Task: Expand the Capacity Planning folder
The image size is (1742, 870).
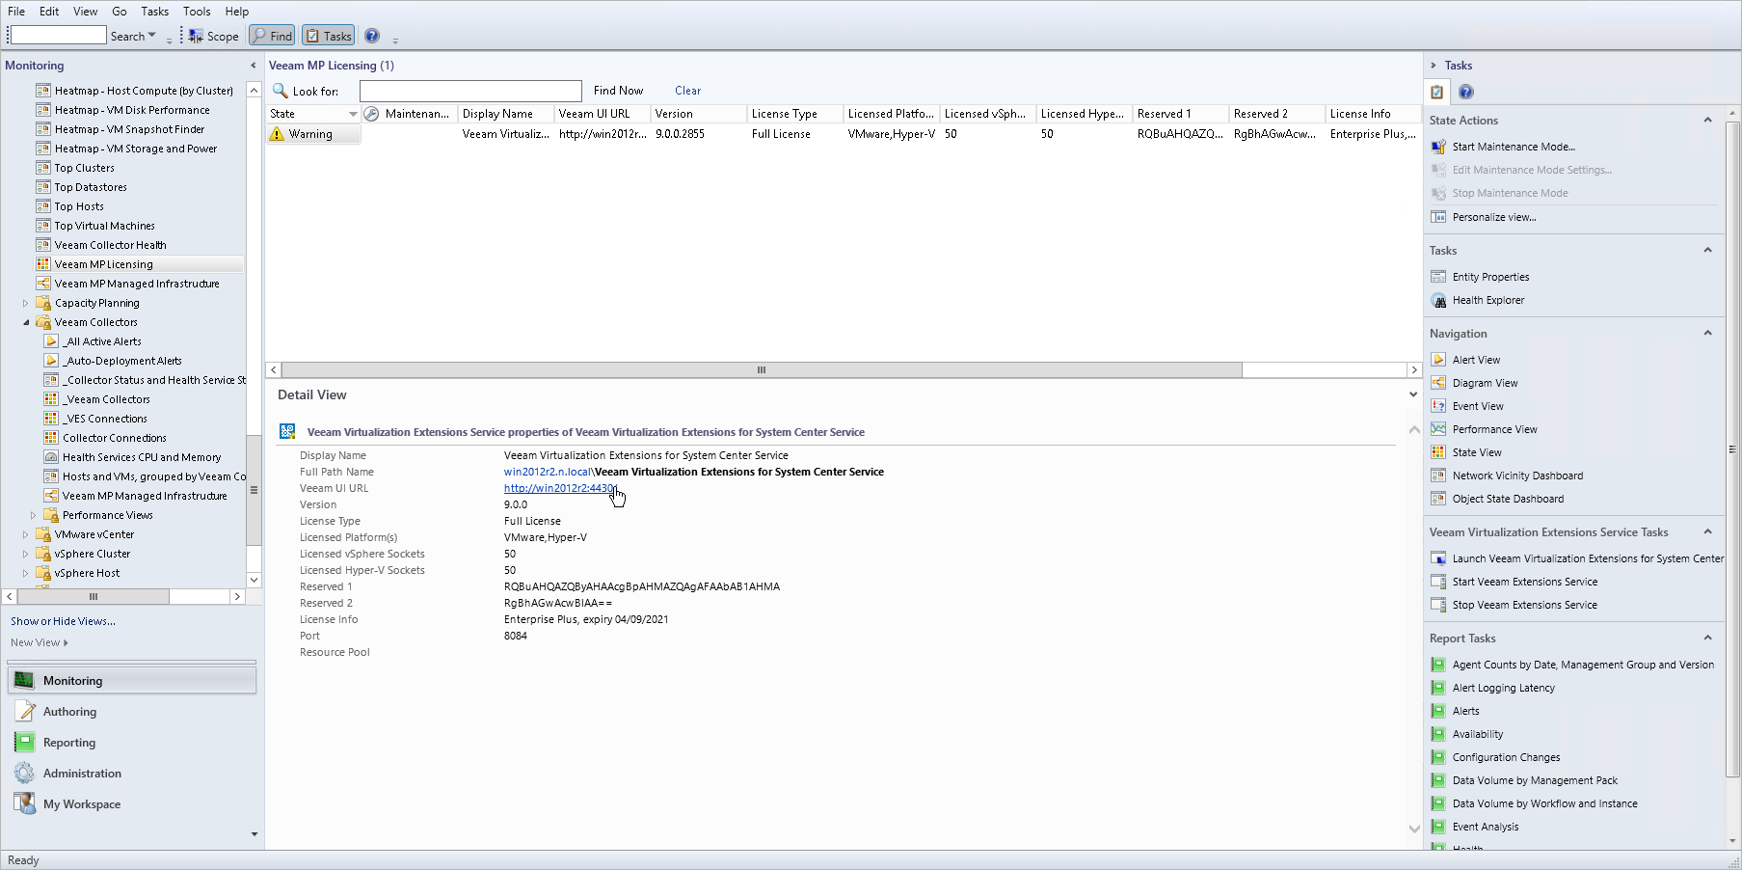Action: click(26, 303)
